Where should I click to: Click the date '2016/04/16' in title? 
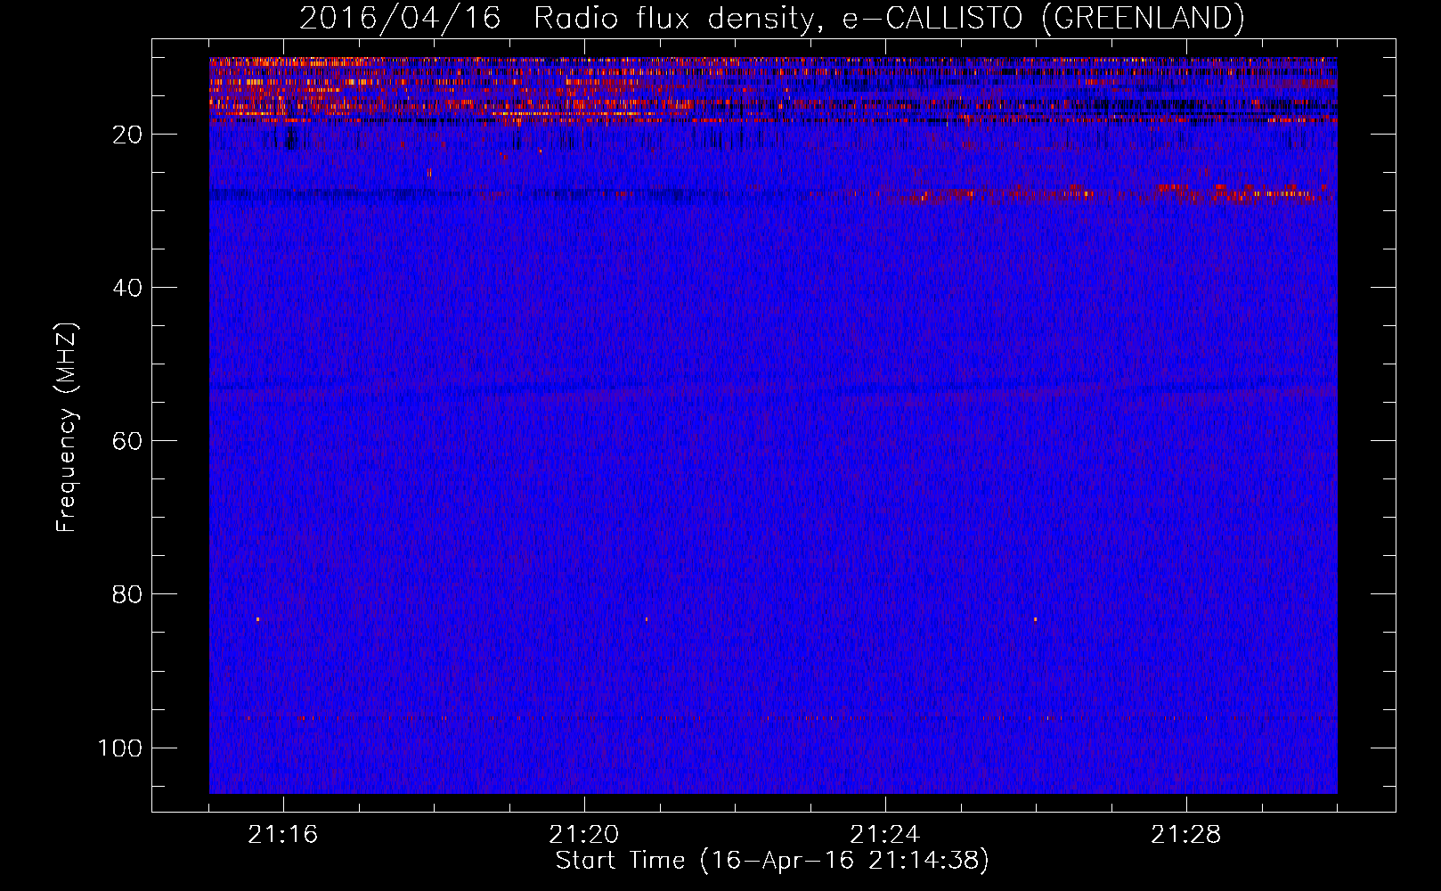point(400,19)
